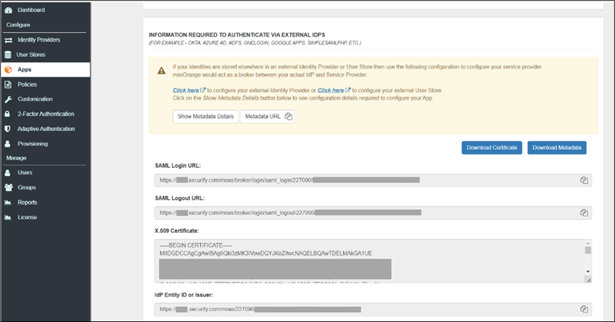This screenshot has width=615, height=322.
Task: Click the Customization wrench icon
Action: [8, 99]
